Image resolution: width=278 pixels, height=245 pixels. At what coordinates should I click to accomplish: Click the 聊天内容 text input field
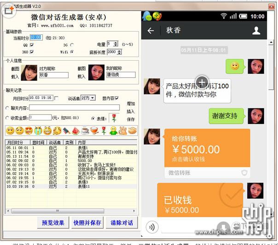[x=75, y=108]
